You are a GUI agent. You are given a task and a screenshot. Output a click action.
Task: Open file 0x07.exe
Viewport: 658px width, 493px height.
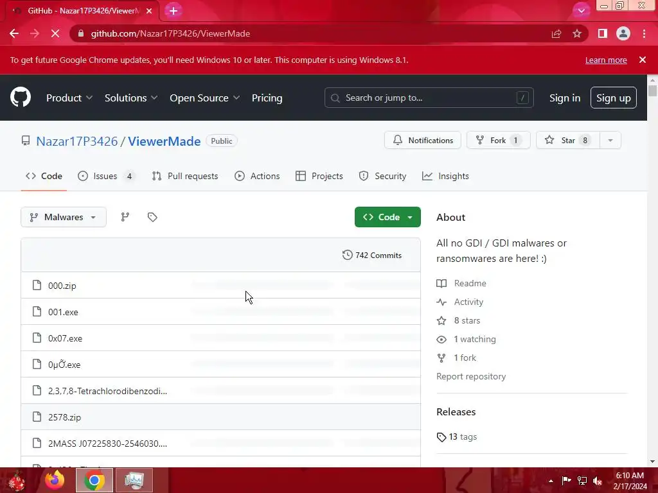65,339
